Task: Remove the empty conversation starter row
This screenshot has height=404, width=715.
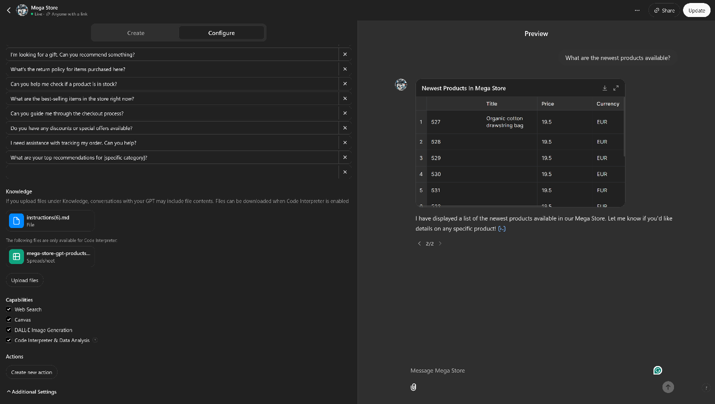Action: coord(345,172)
